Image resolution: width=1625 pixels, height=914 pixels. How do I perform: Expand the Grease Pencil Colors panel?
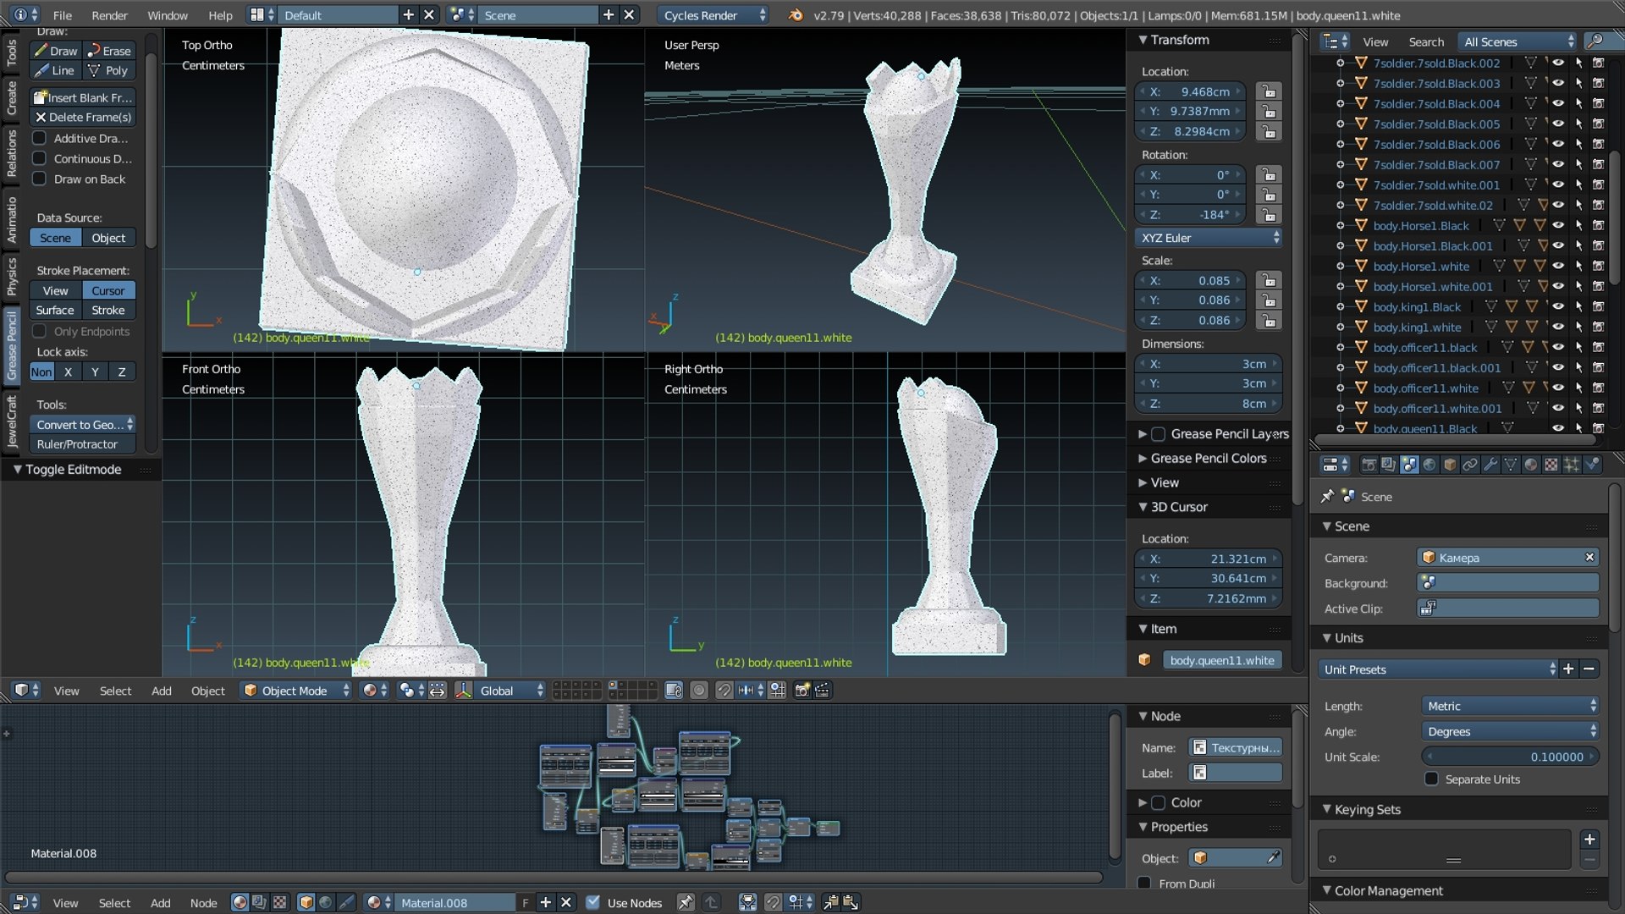pos(1208,458)
